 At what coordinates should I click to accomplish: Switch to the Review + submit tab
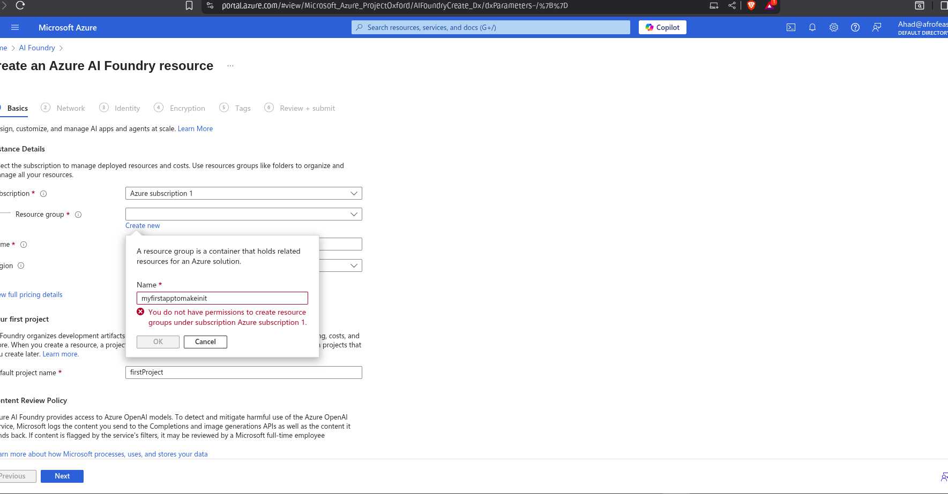[300, 108]
